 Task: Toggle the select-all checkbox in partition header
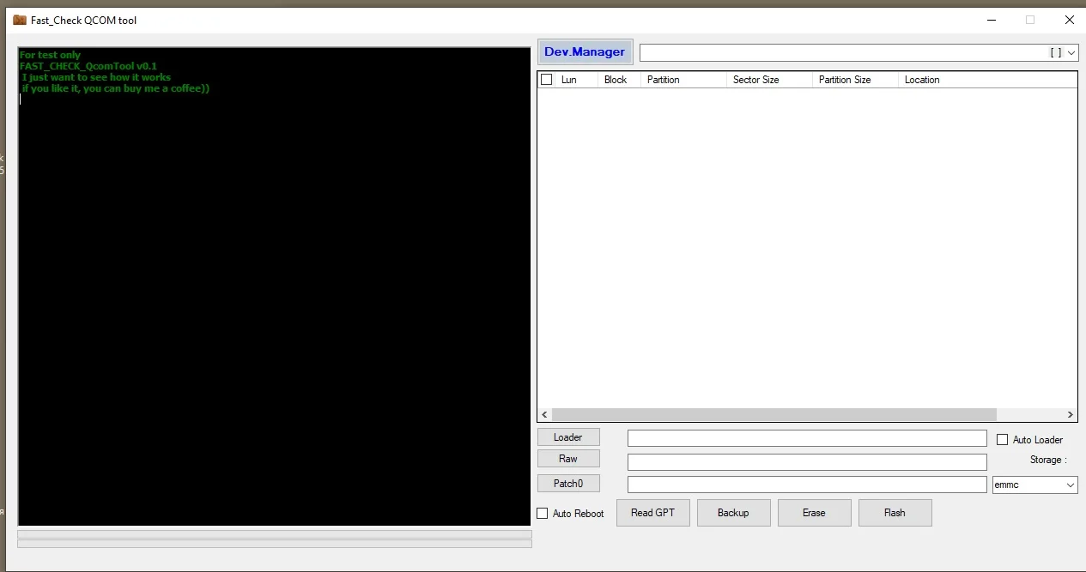[547, 80]
